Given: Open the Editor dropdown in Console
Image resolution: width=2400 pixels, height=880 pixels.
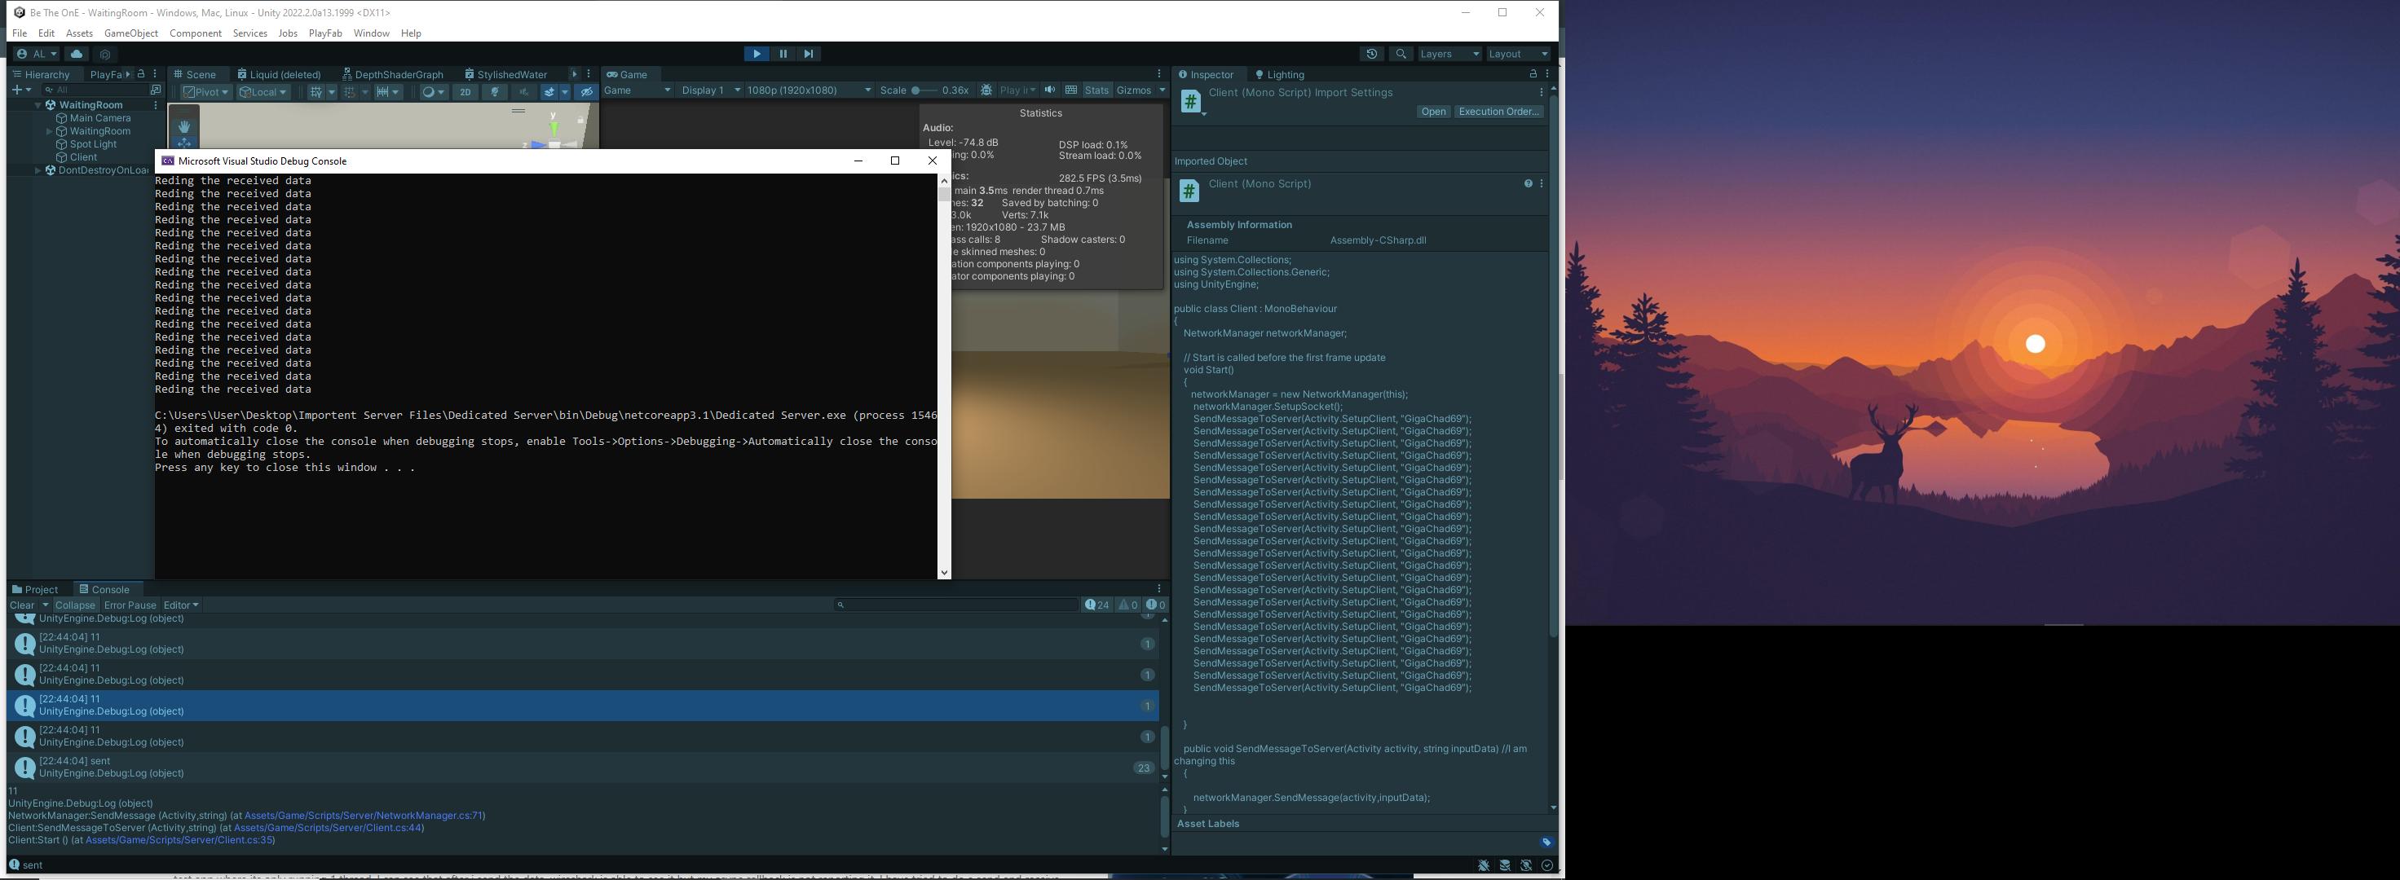Looking at the screenshot, I should click(181, 605).
